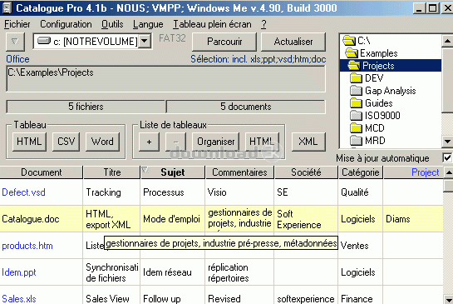The image size is (453, 304).
Task: Select Gap Analysis folder in tree
Action: tap(391, 91)
